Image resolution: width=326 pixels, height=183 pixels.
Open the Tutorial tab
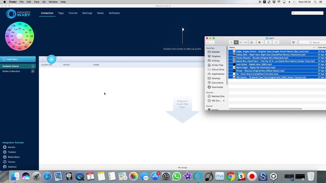(73, 13)
